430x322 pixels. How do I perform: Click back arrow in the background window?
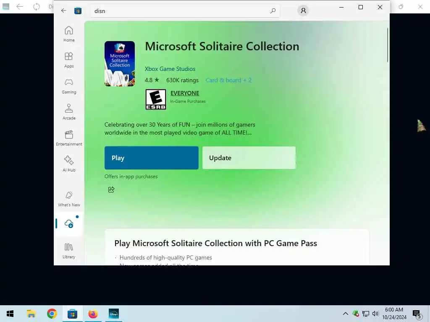tap(19, 7)
